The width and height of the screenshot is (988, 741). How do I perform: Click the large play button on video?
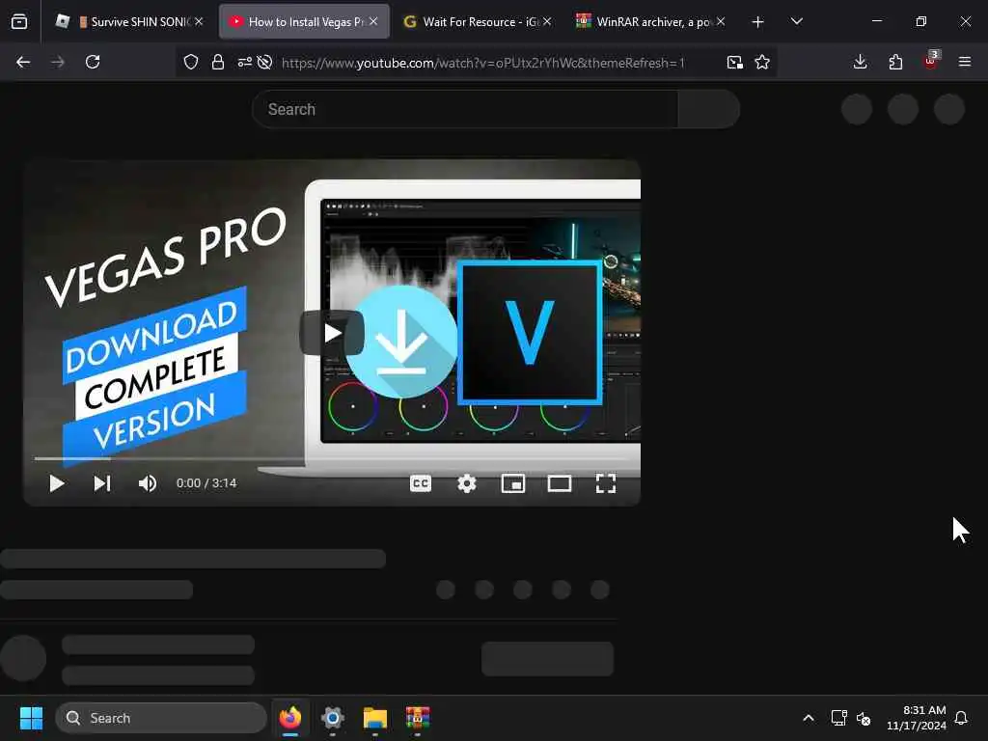coord(332,333)
